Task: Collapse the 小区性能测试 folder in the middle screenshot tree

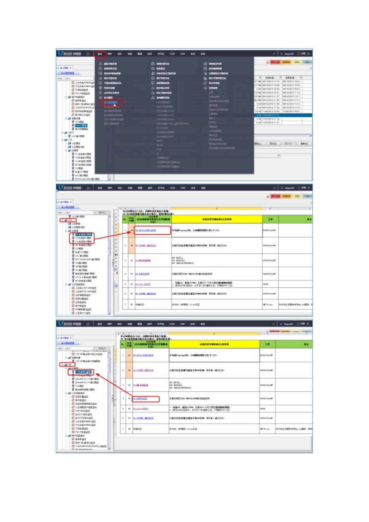Action: coord(66,284)
